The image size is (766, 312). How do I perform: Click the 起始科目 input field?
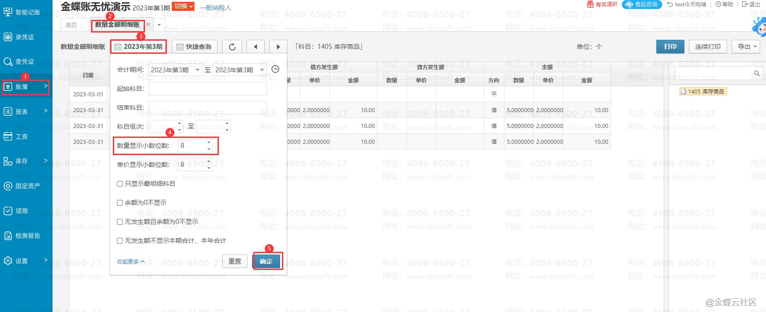(207, 89)
